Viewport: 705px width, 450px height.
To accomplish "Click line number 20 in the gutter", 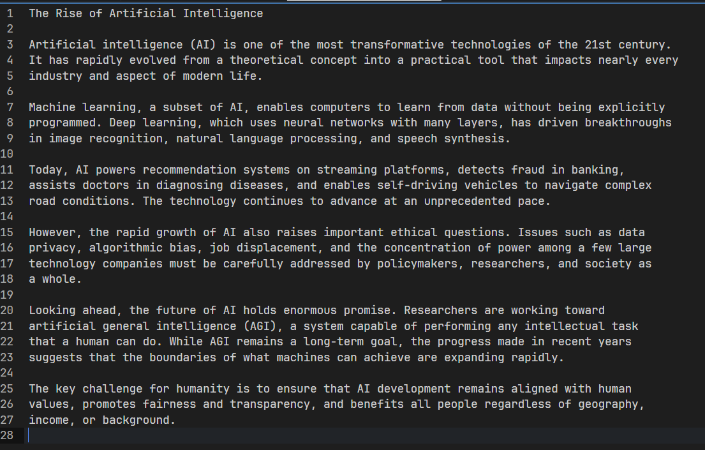I will point(7,310).
